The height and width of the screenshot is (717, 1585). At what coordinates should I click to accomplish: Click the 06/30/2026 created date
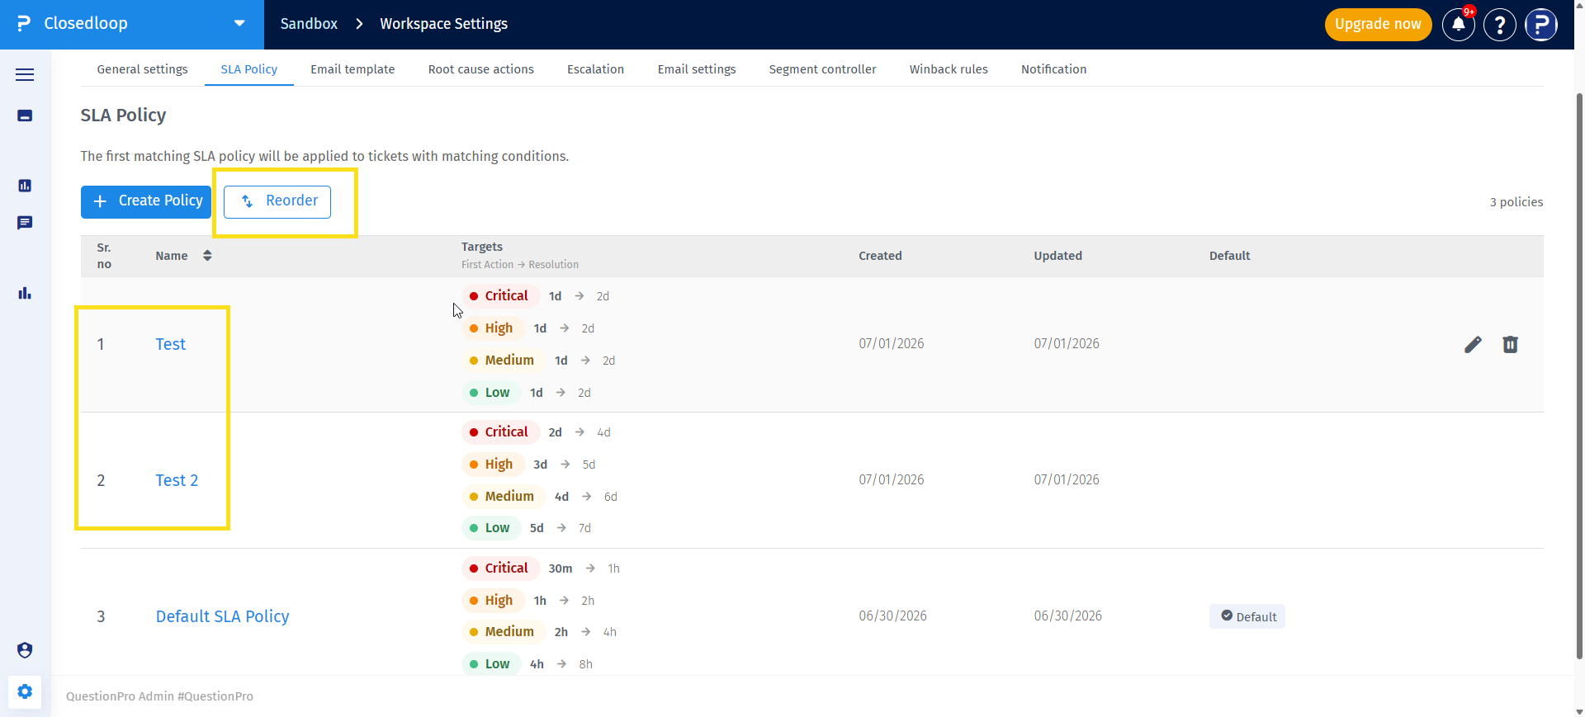coord(892,616)
